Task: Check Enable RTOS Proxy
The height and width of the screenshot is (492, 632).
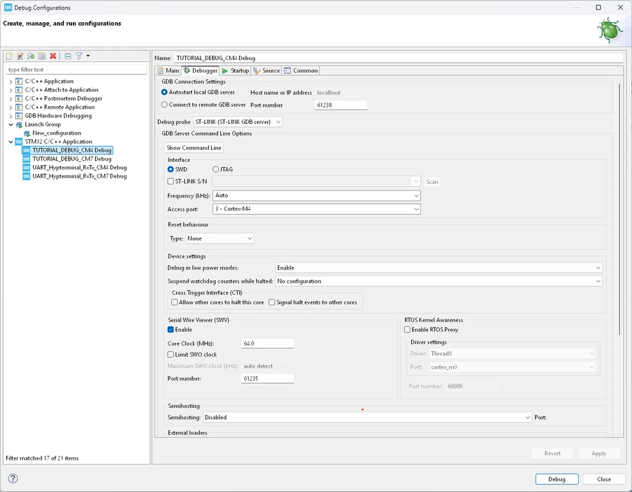Action: (407, 329)
